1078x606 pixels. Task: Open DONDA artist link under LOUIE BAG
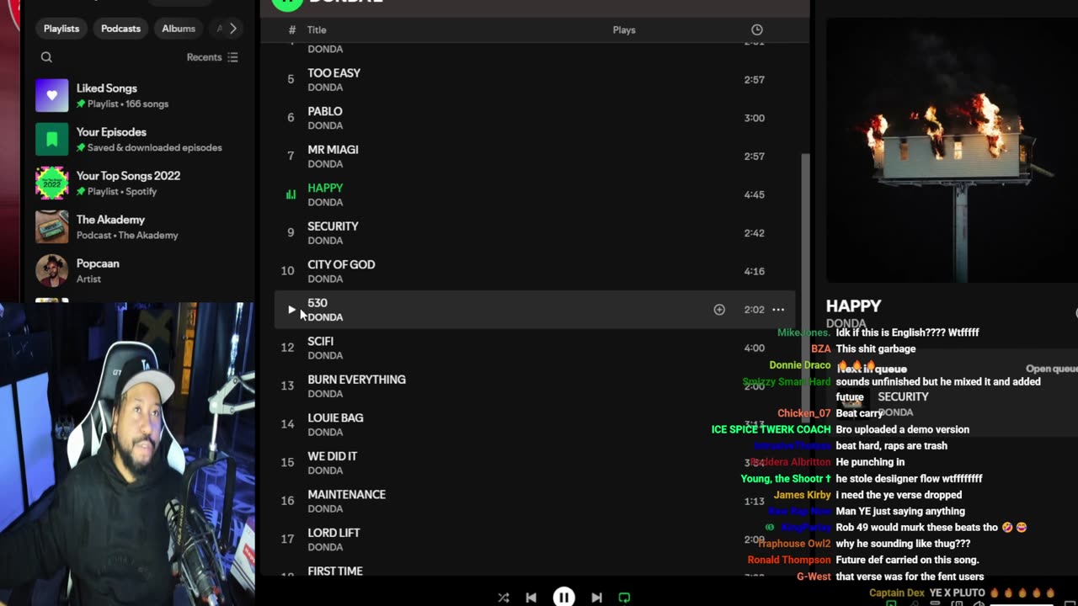325,432
